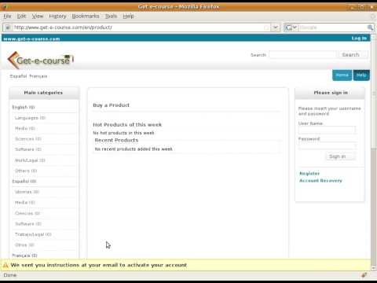
Task: Open the File menu
Action: point(7,17)
